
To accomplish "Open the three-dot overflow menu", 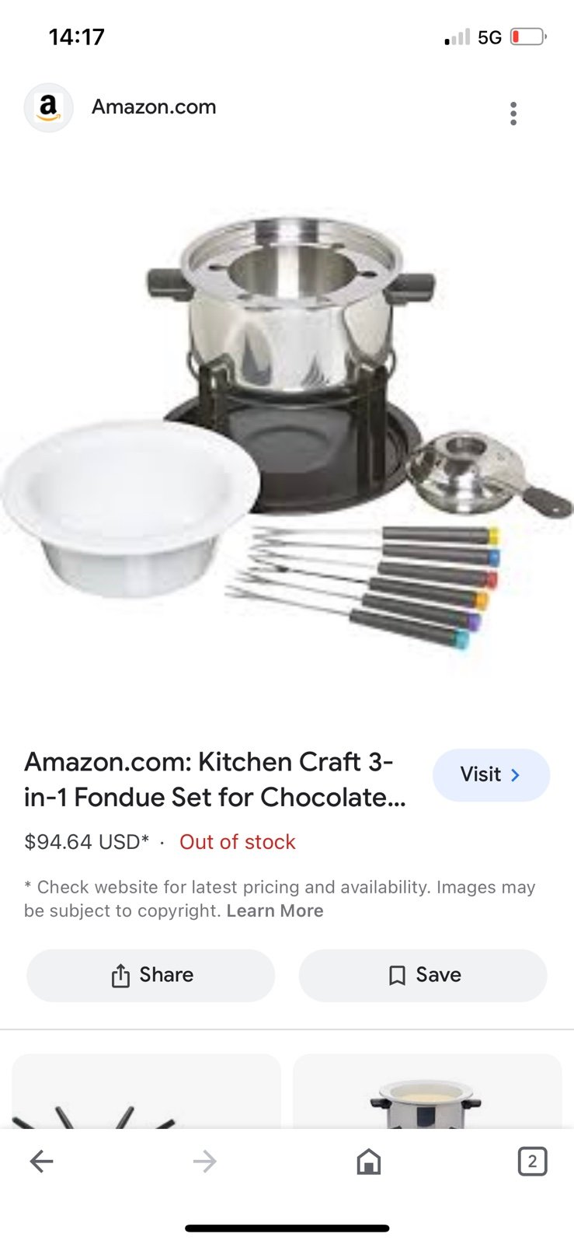I will point(513,114).
